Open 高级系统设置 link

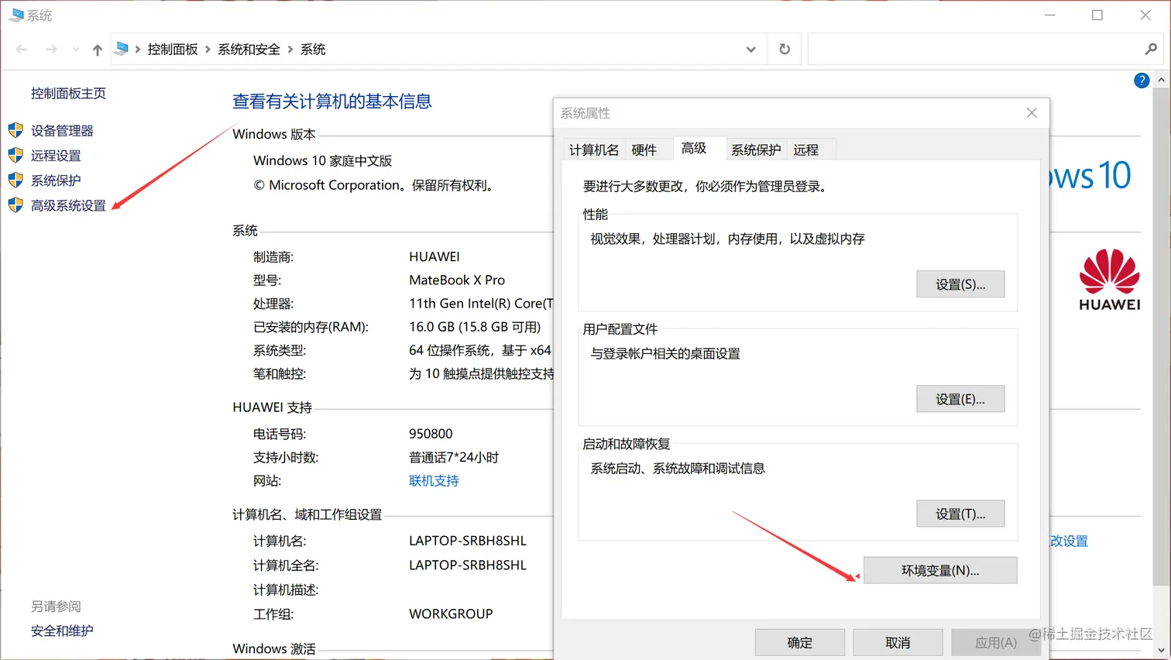coord(68,205)
